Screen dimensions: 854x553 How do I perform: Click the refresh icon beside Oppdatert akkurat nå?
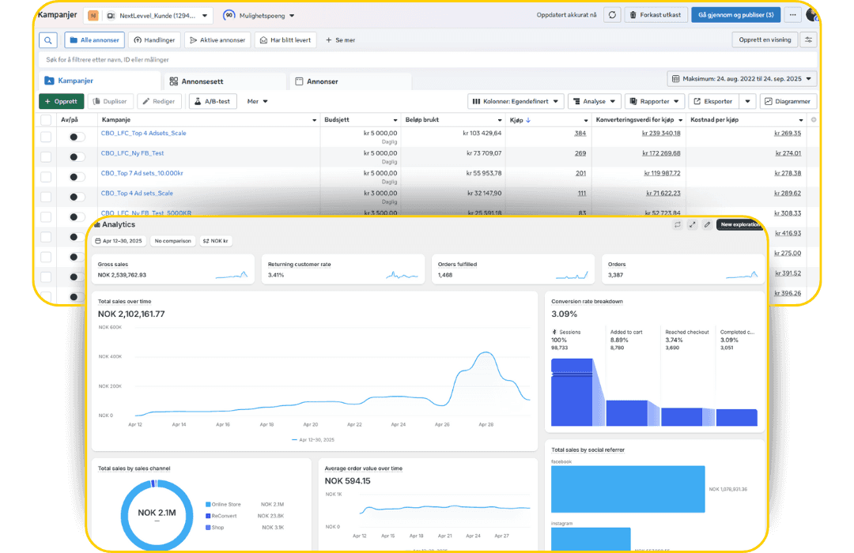[x=612, y=15]
